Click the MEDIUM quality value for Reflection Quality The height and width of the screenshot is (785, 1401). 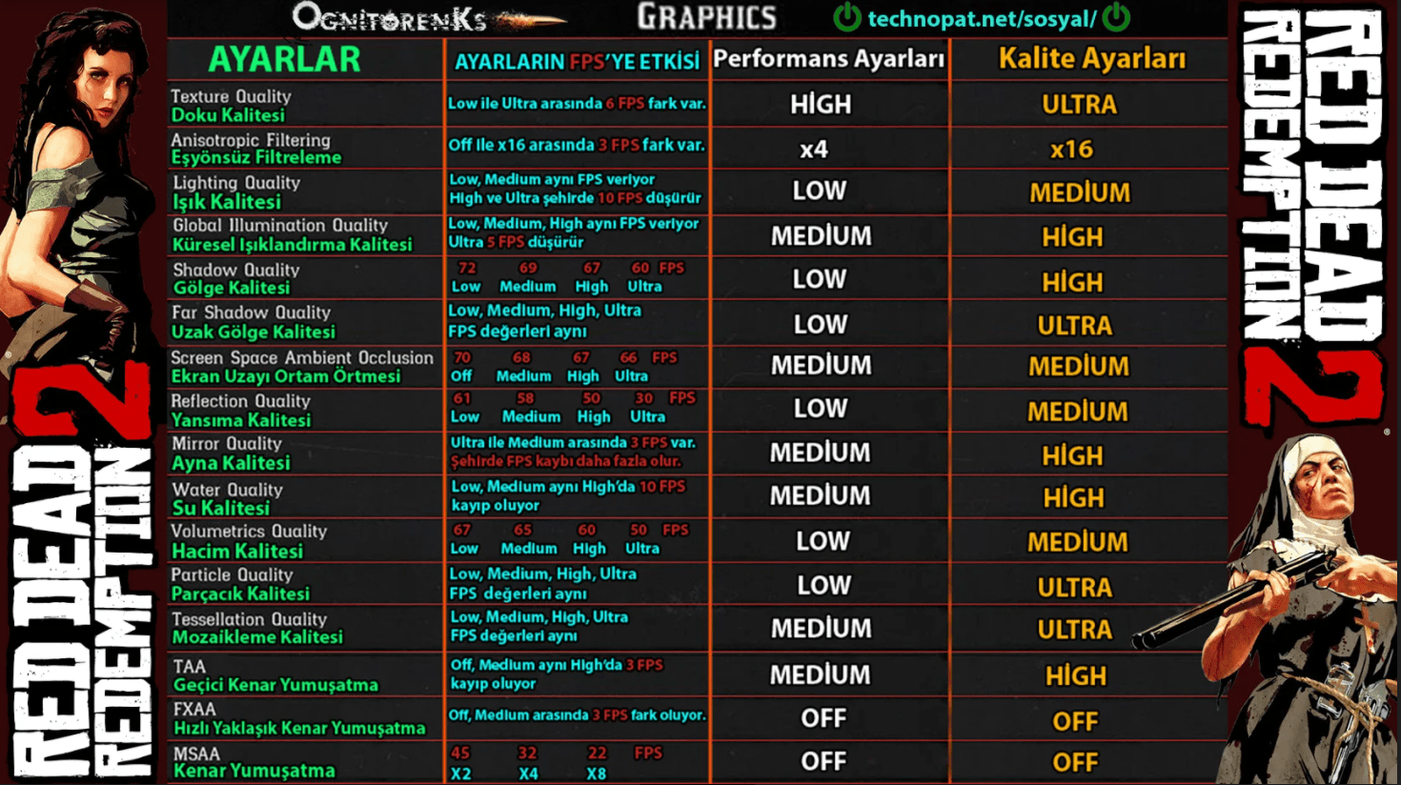pyautogui.click(x=1078, y=412)
